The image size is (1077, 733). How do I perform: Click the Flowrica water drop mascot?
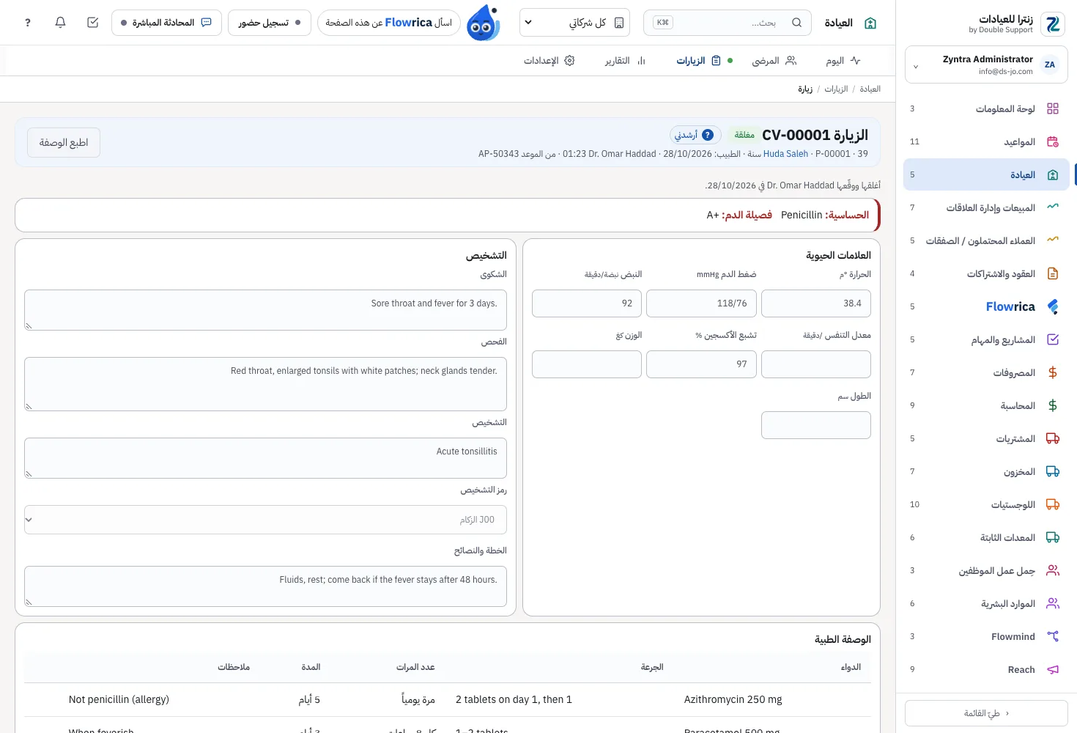click(x=484, y=23)
